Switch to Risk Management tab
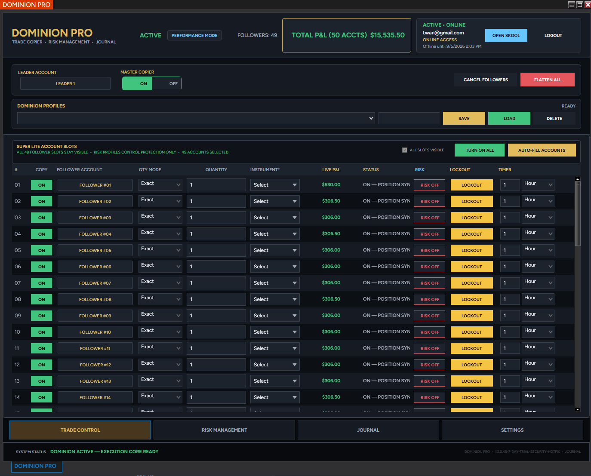591x476 pixels. click(224, 430)
